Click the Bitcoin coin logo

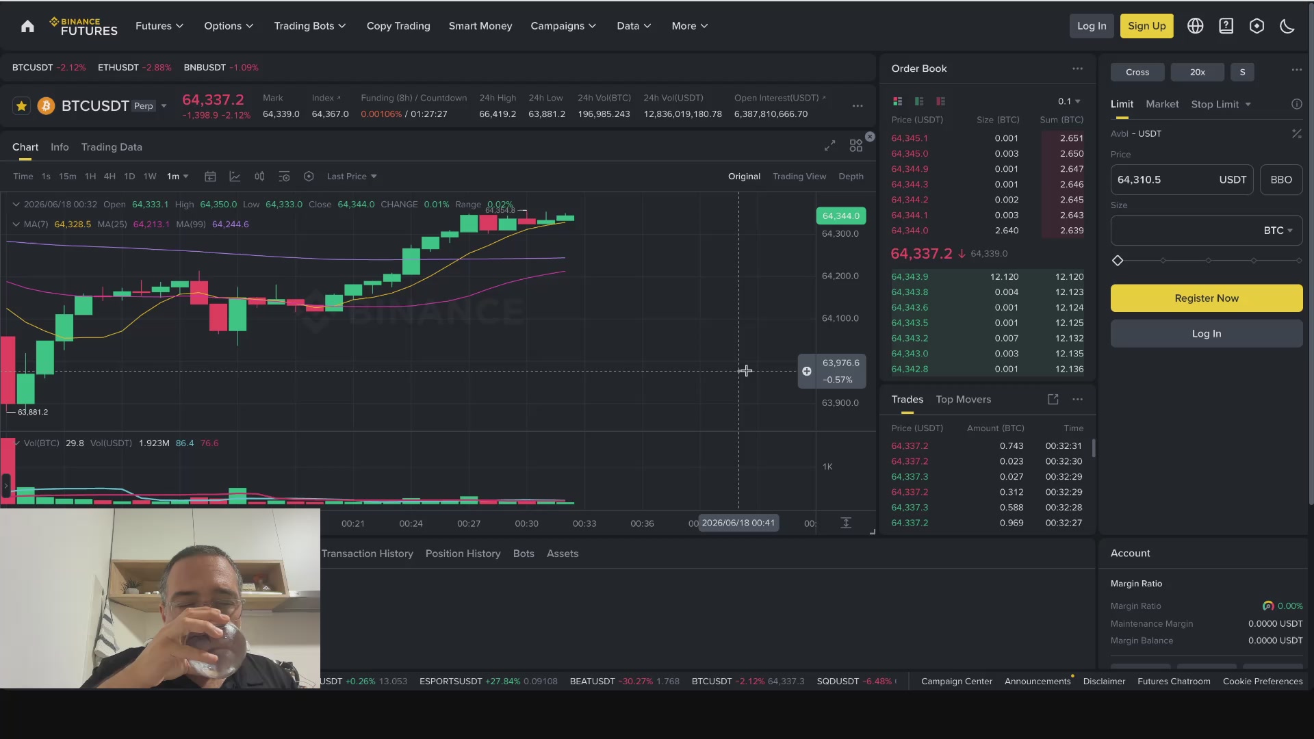(46, 106)
